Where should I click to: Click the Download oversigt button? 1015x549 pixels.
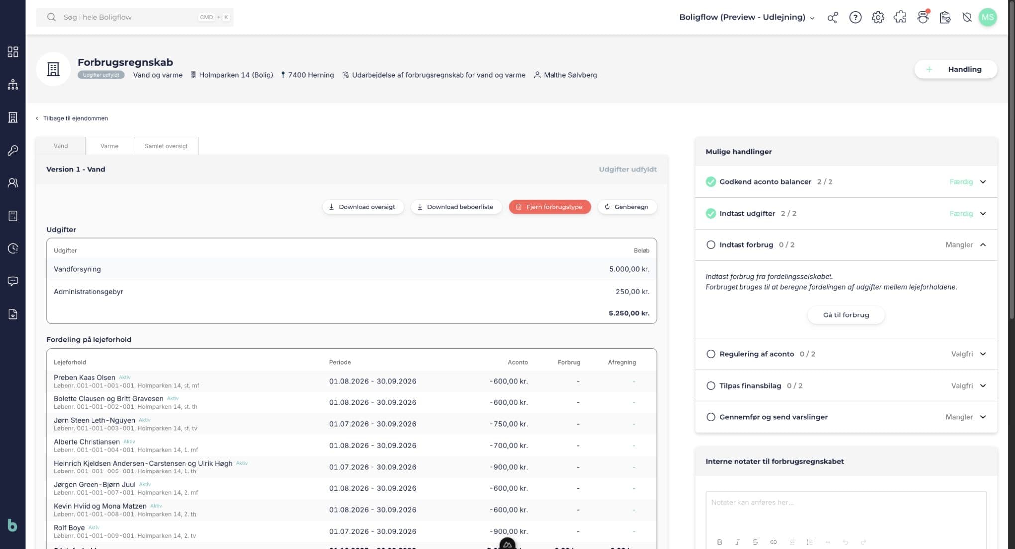(363, 207)
